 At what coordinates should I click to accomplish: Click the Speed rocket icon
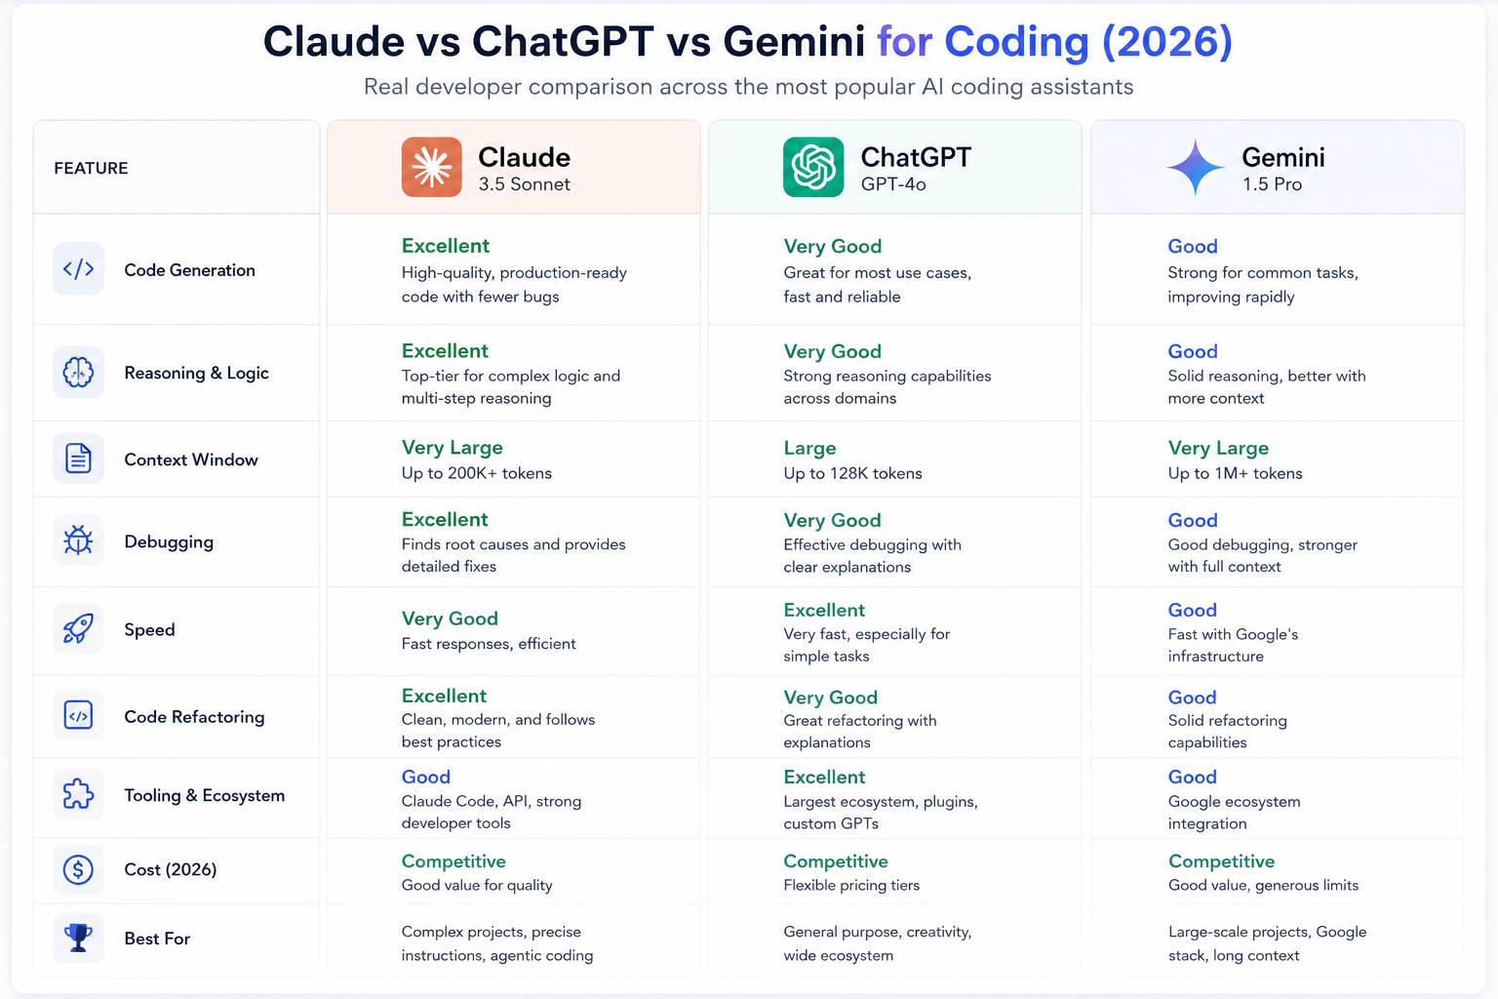pyautogui.click(x=78, y=628)
